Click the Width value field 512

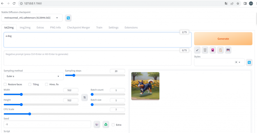71,90
